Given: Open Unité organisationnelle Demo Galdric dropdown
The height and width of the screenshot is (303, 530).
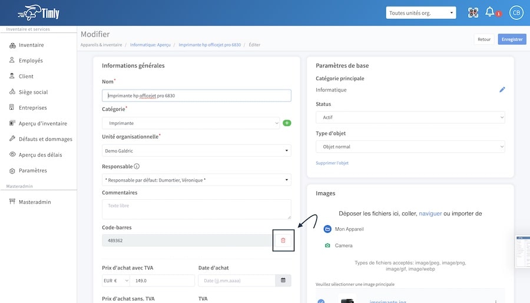Looking at the screenshot, I should (x=196, y=150).
